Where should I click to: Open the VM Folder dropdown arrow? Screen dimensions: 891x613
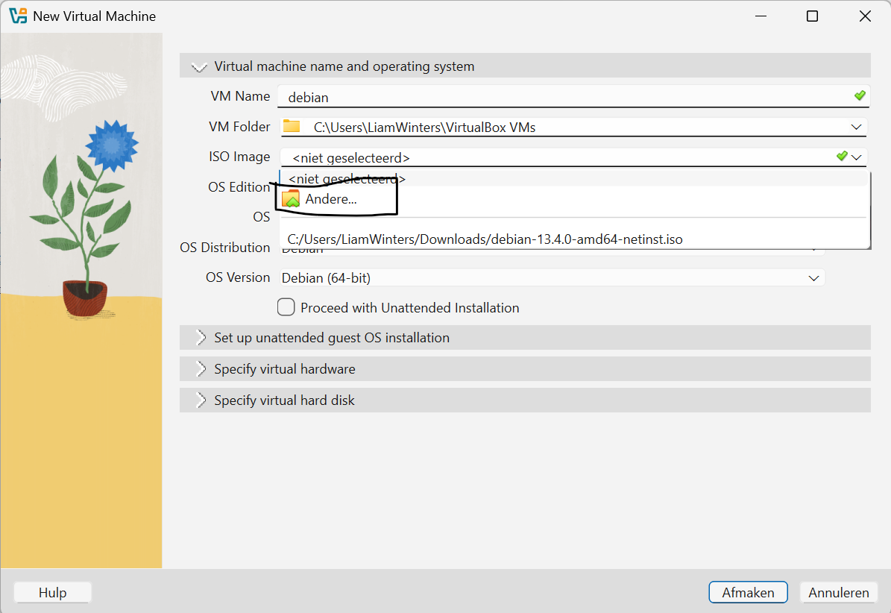[857, 127]
